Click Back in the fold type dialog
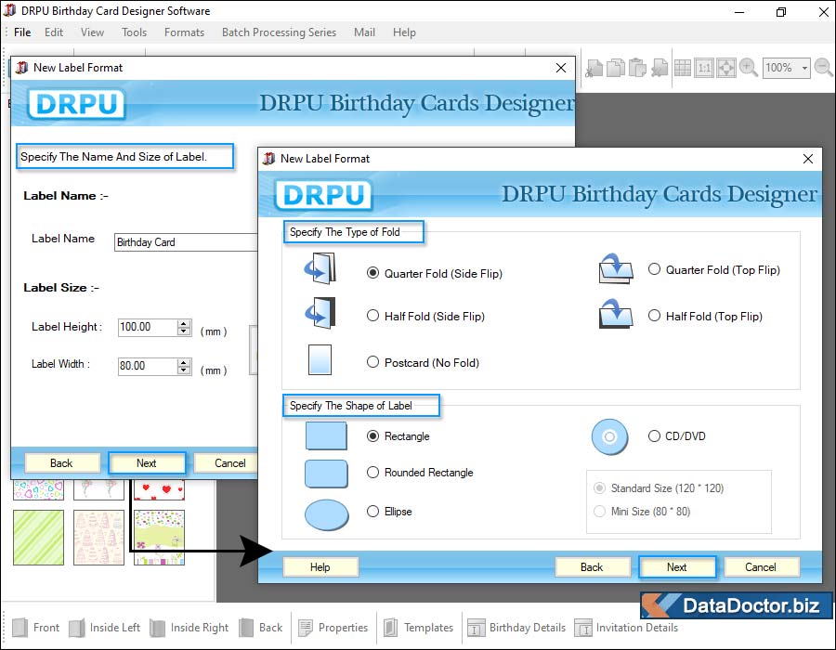836x650 pixels. point(592,566)
